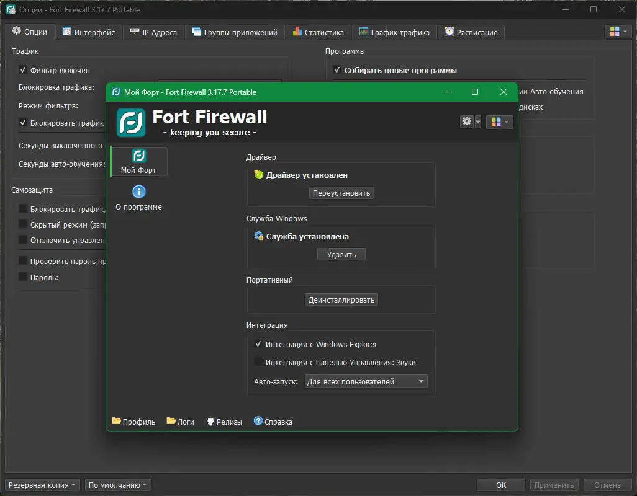Open the О программе info page
The width and height of the screenshot is (637, 496).
coord(138,198)
